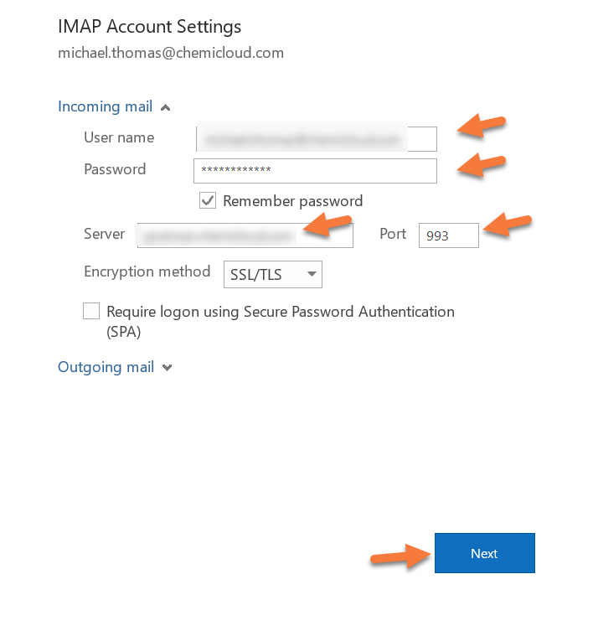
Task: Click the User name field label
Action: pyautogui.click(x=119, y=137)
